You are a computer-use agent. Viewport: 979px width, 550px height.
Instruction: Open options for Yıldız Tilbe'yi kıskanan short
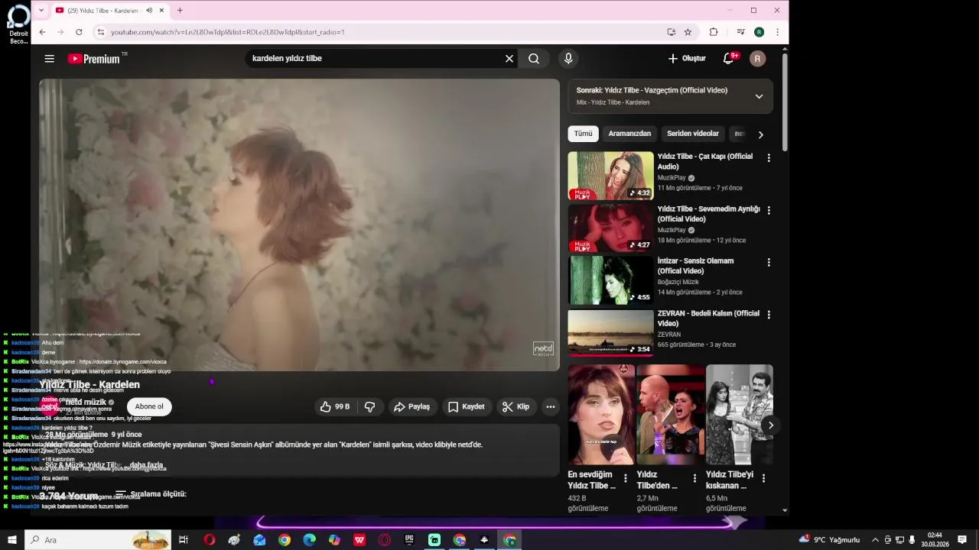click(x=763, y=479)
